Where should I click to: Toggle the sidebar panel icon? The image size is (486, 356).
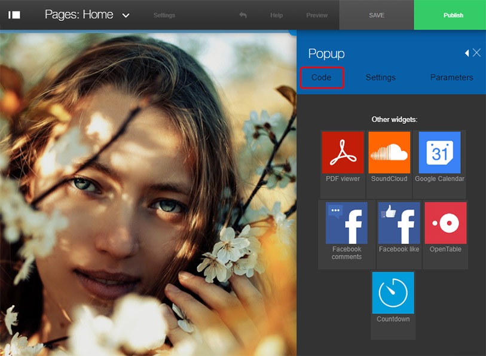[14, 15]
